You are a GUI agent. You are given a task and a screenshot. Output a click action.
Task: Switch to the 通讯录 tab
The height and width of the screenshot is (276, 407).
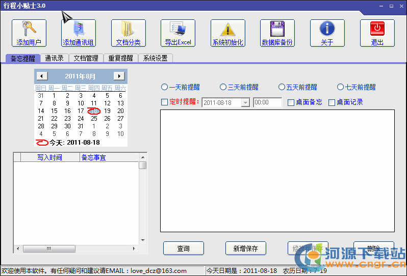pyautogui.click(x=54, y=58)
